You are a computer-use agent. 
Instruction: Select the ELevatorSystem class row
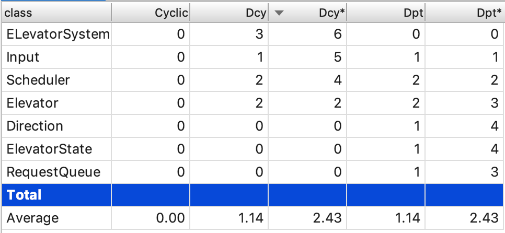click(58, 35)
